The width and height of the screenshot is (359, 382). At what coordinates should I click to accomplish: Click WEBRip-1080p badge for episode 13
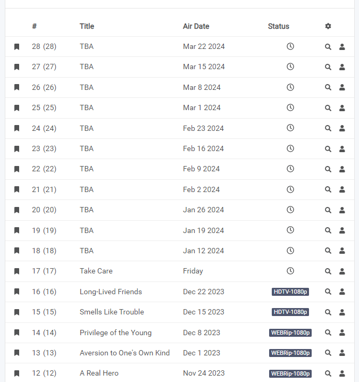tap(290, 353)
